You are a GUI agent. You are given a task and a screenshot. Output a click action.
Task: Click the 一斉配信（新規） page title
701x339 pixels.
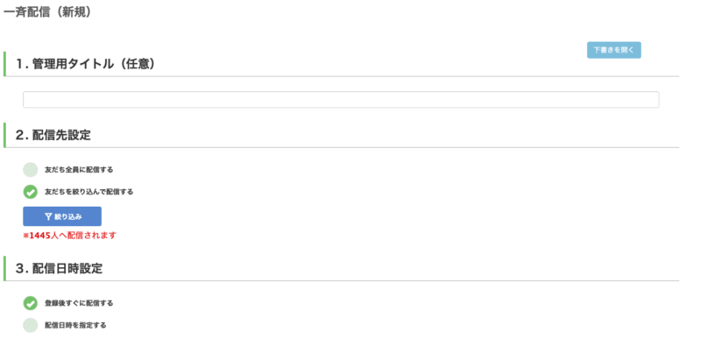click(x=47, y=12)
